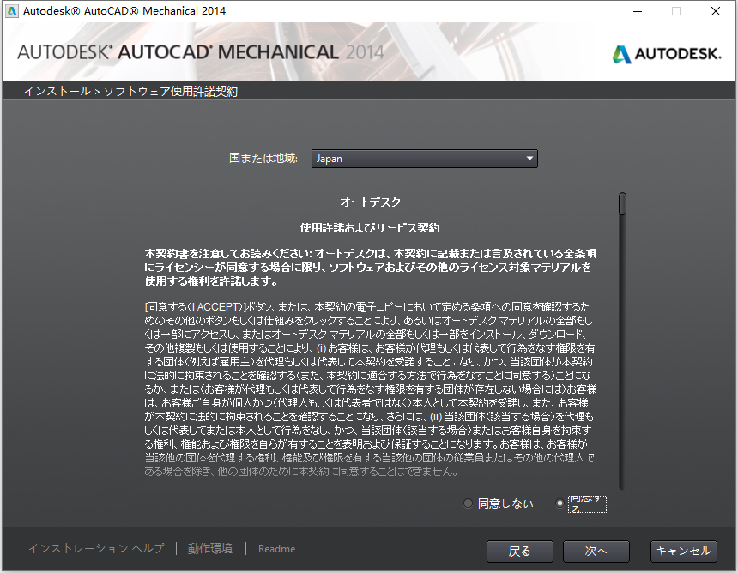
Task: Click the Autodesk logo in the header
Action: (667, 54)
